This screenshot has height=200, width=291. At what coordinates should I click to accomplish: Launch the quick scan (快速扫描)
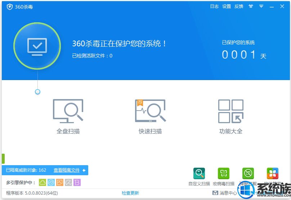150,116
